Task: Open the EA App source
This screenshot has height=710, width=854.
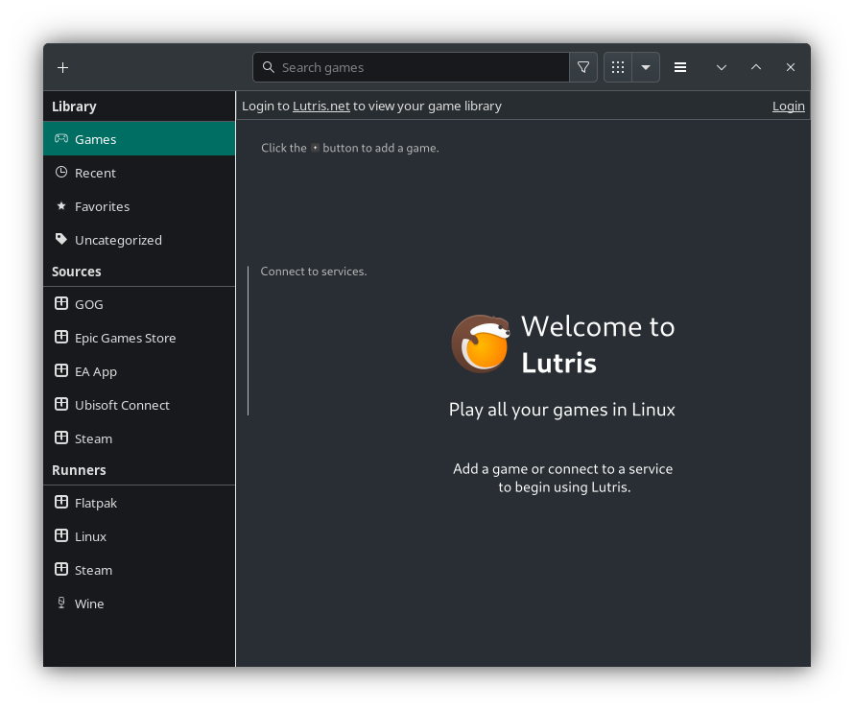Action: click(95, 371)
